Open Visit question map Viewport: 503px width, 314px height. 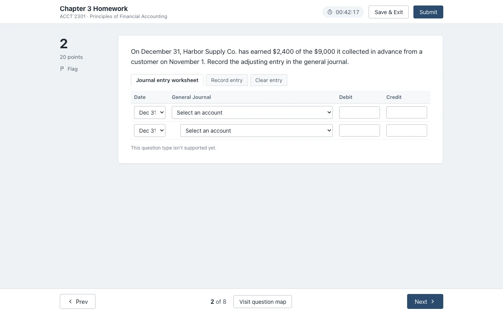(263, 302)
